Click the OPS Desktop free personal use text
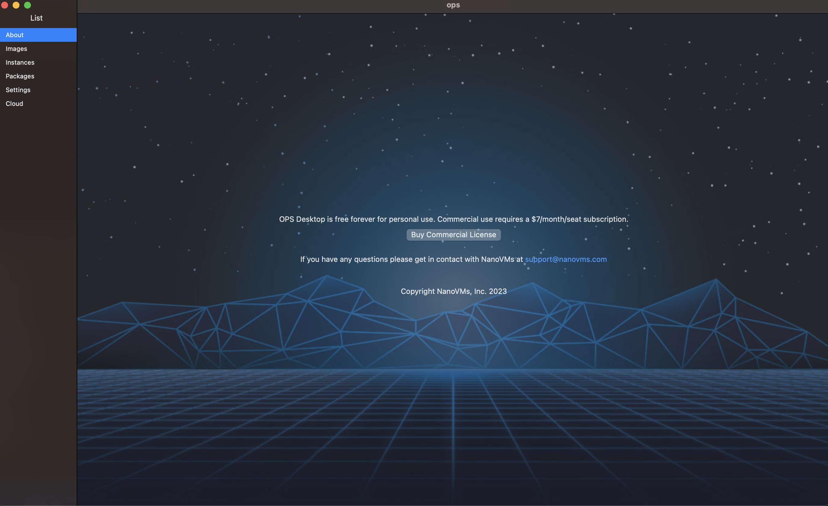The height and width of the screenshot is (506, 828). [x=453, y=219]
